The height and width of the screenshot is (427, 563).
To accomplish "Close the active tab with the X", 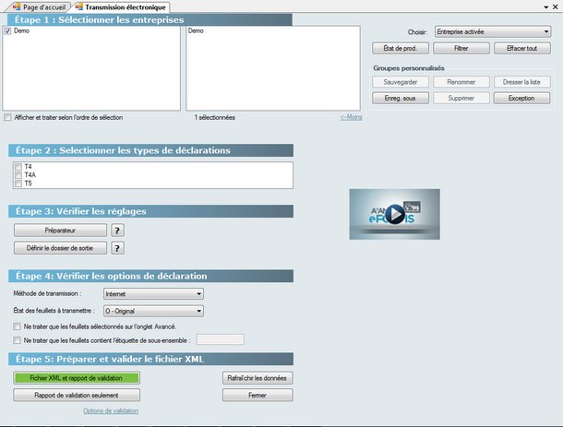I will pos(555,6).
